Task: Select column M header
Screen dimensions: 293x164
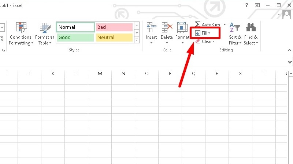Action: pos(100,74)
